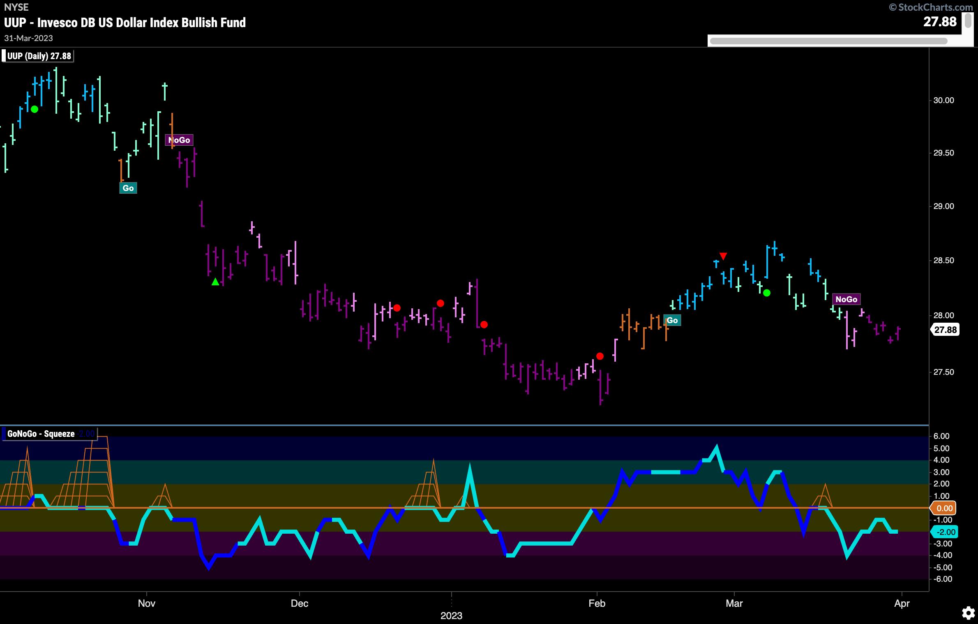Click the purple NoGo flag in March

[846, 299]
